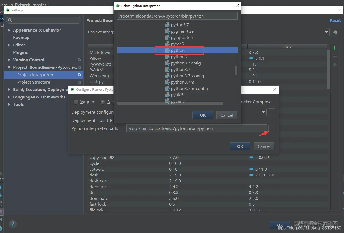
Task: Click PyCharm icon in Configure Remote Python title
Action: 73,89
